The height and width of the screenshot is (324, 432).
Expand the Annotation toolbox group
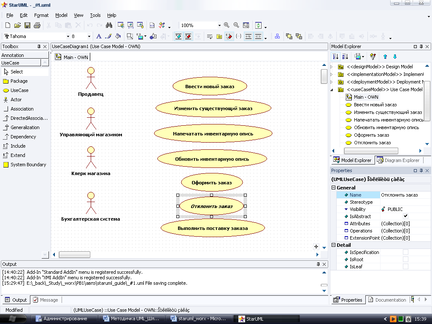pyautogui.click(x=25, y=55)
